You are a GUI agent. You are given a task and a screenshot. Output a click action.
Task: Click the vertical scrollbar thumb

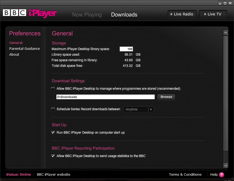(x=225, y=93)
